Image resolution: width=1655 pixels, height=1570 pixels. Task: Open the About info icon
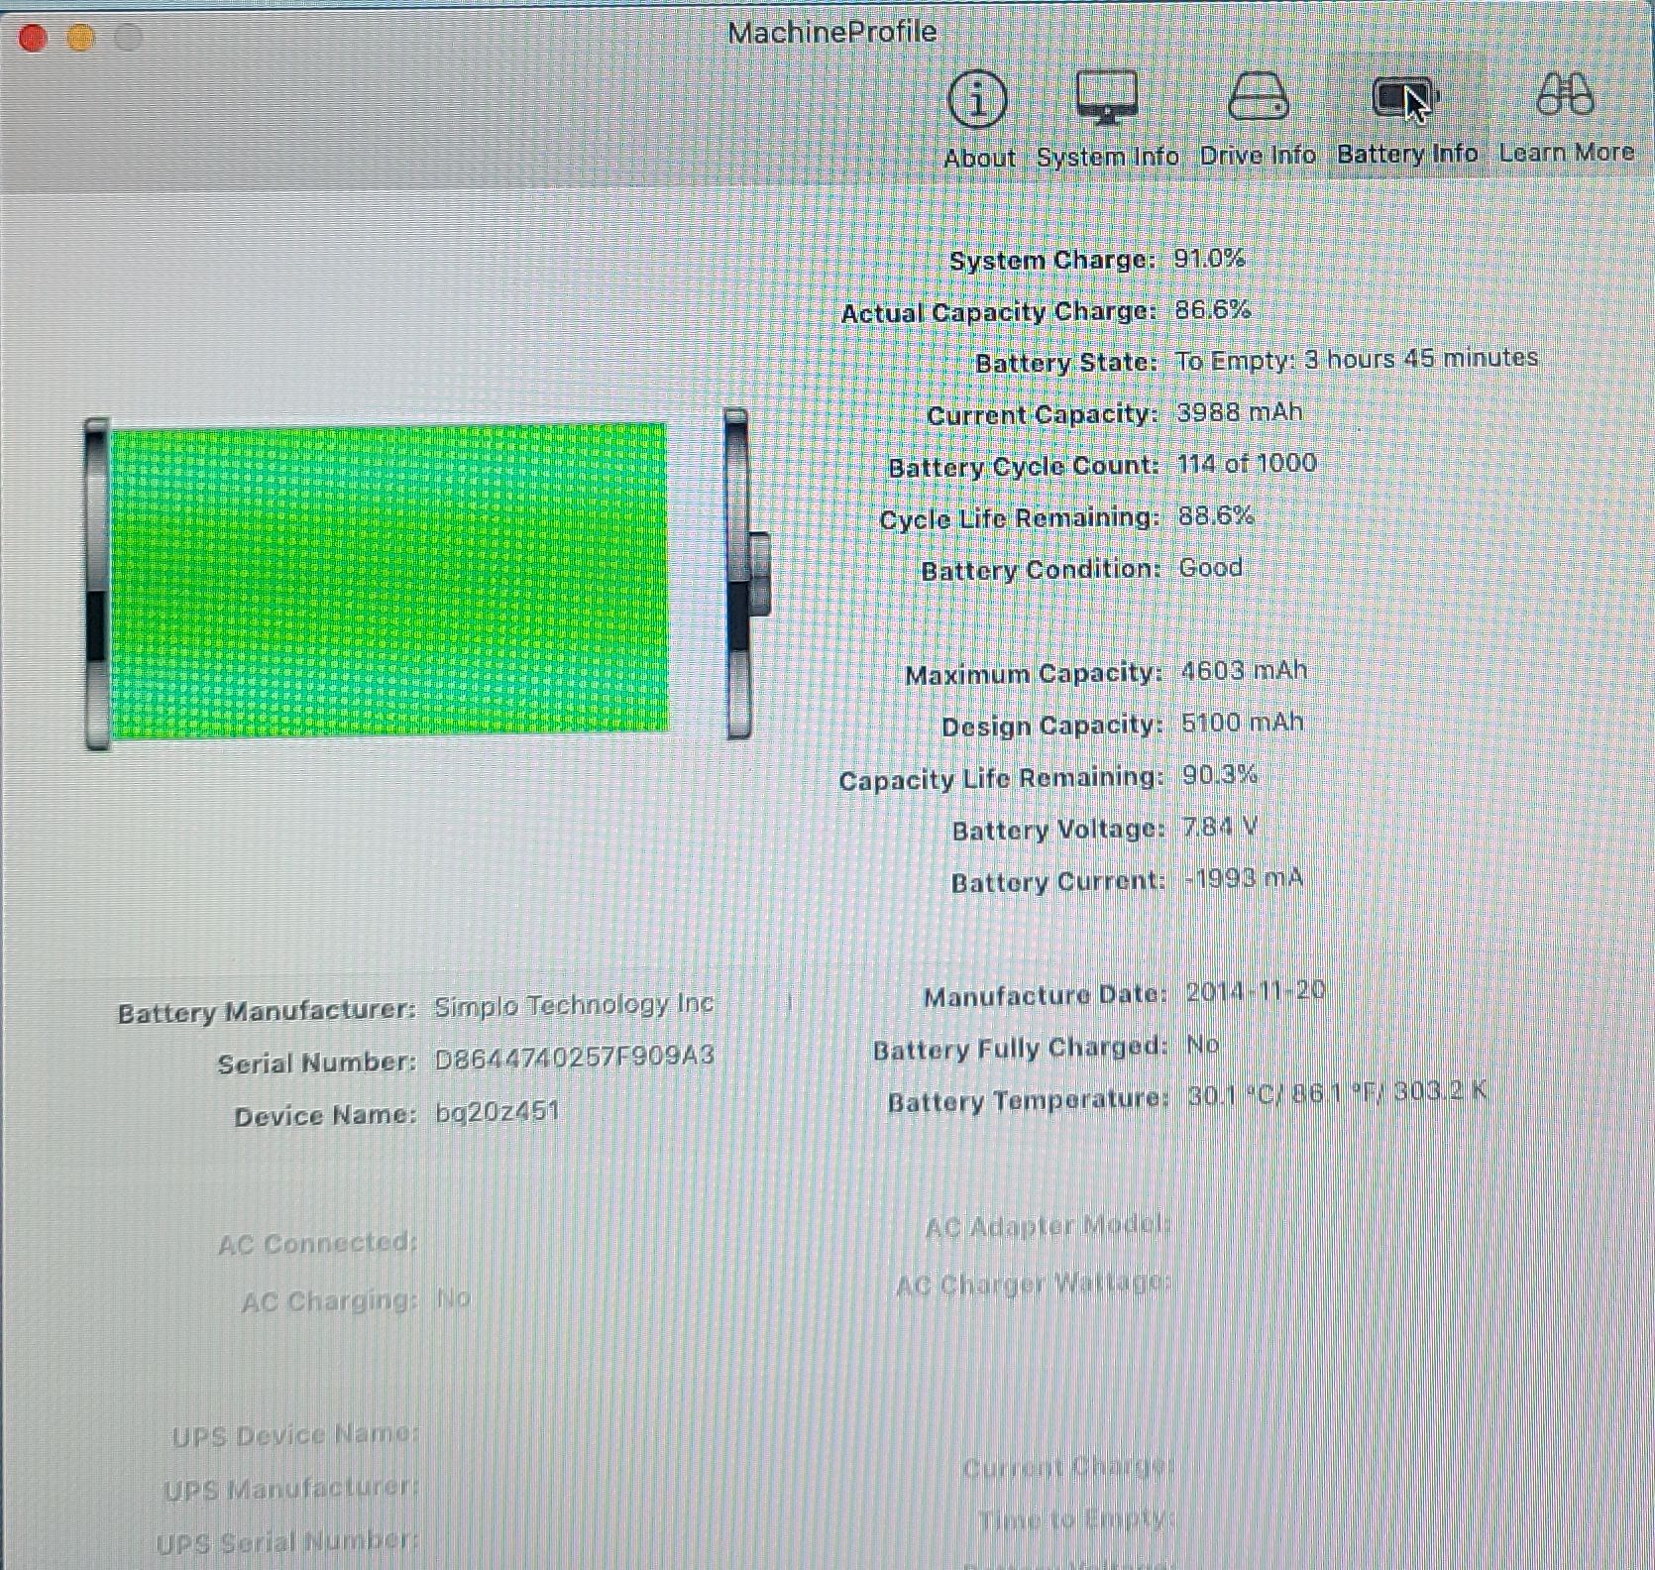pyautogui.click(x=977, y=100)
